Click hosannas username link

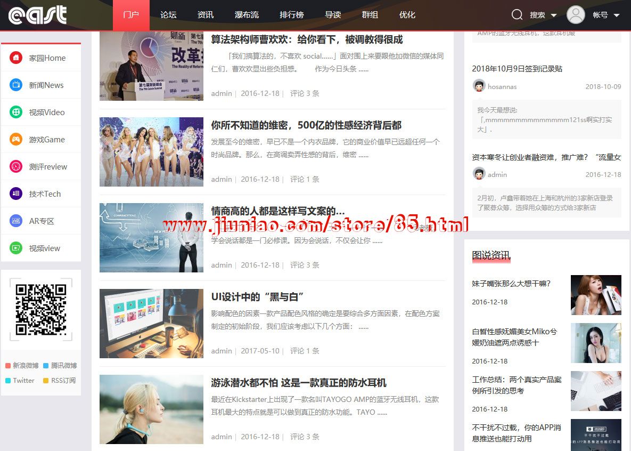502,87
